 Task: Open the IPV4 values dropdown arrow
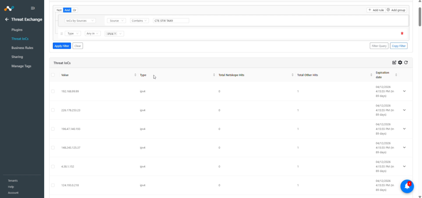click(x=120, y=34)
